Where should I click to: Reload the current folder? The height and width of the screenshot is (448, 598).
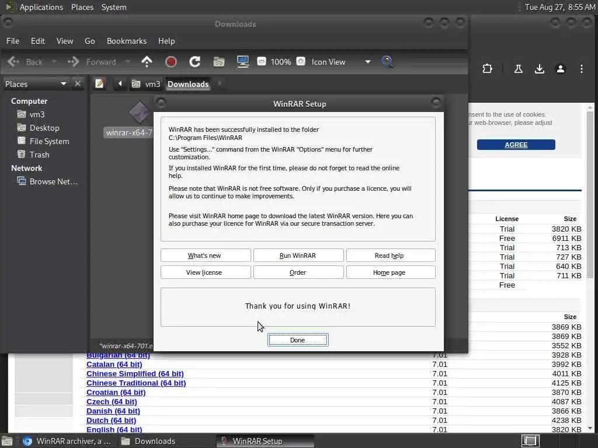click(x=195, y=62)
